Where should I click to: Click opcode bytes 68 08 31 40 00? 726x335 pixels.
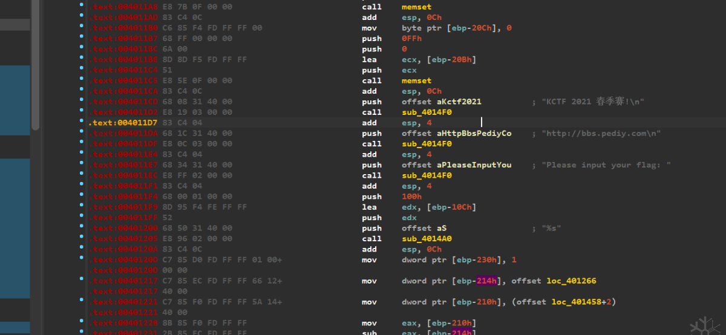(197, 102)
